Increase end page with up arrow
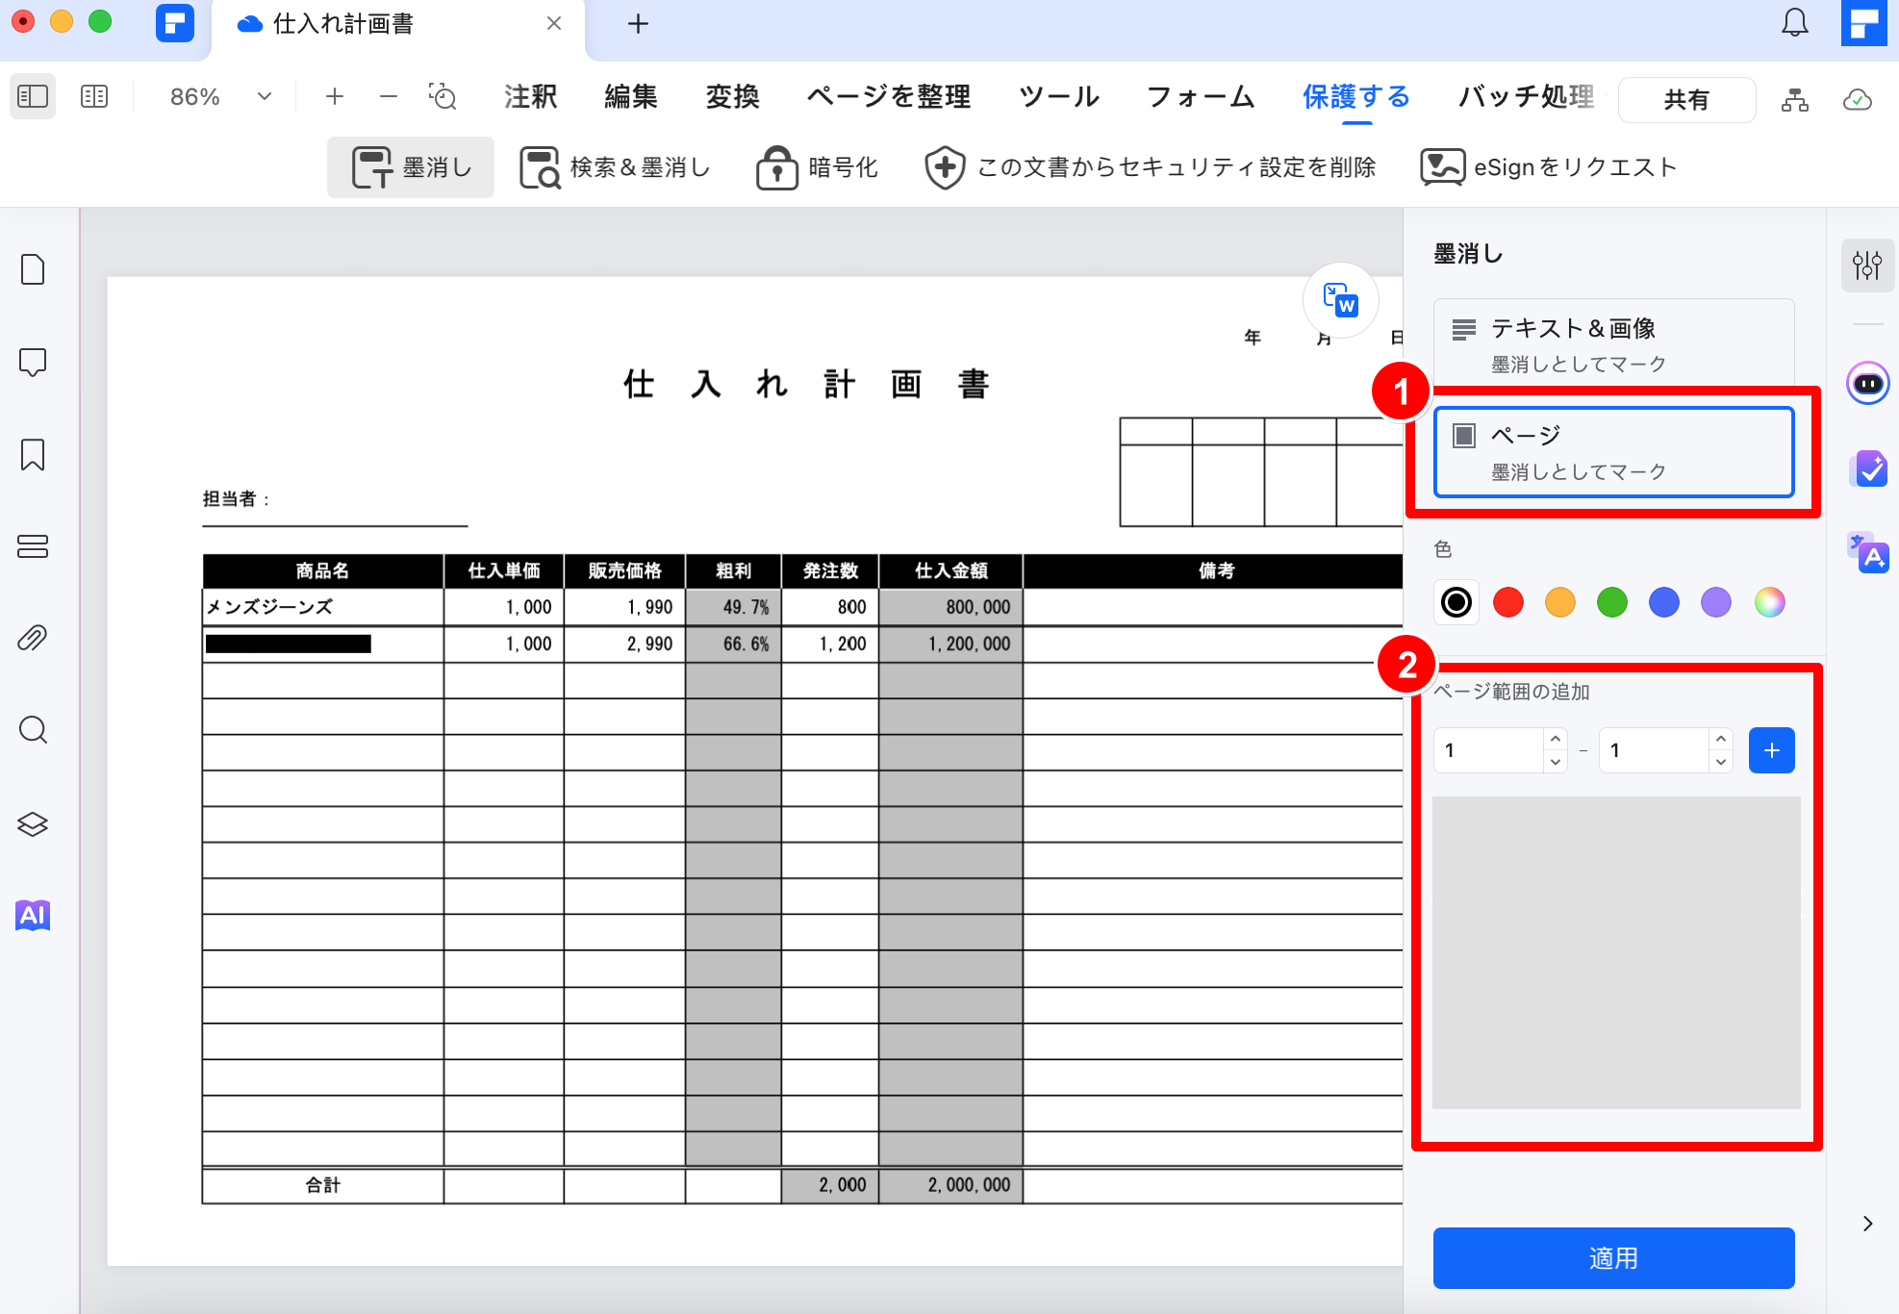Screen dimensions: 1899x1314 click(1721, 739)
